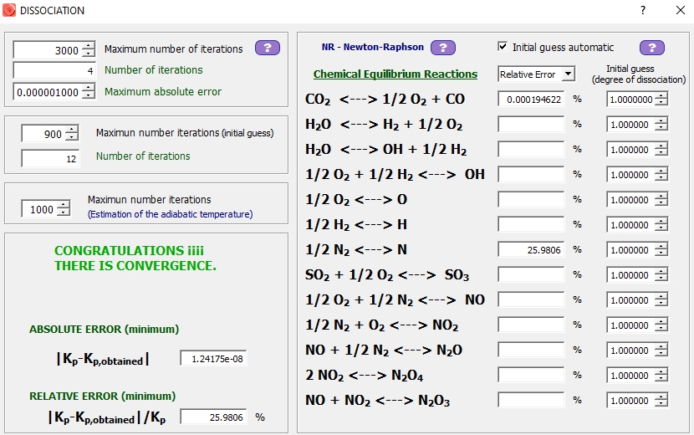Increase the maximum absolute error spinner value

coord(88,88)
